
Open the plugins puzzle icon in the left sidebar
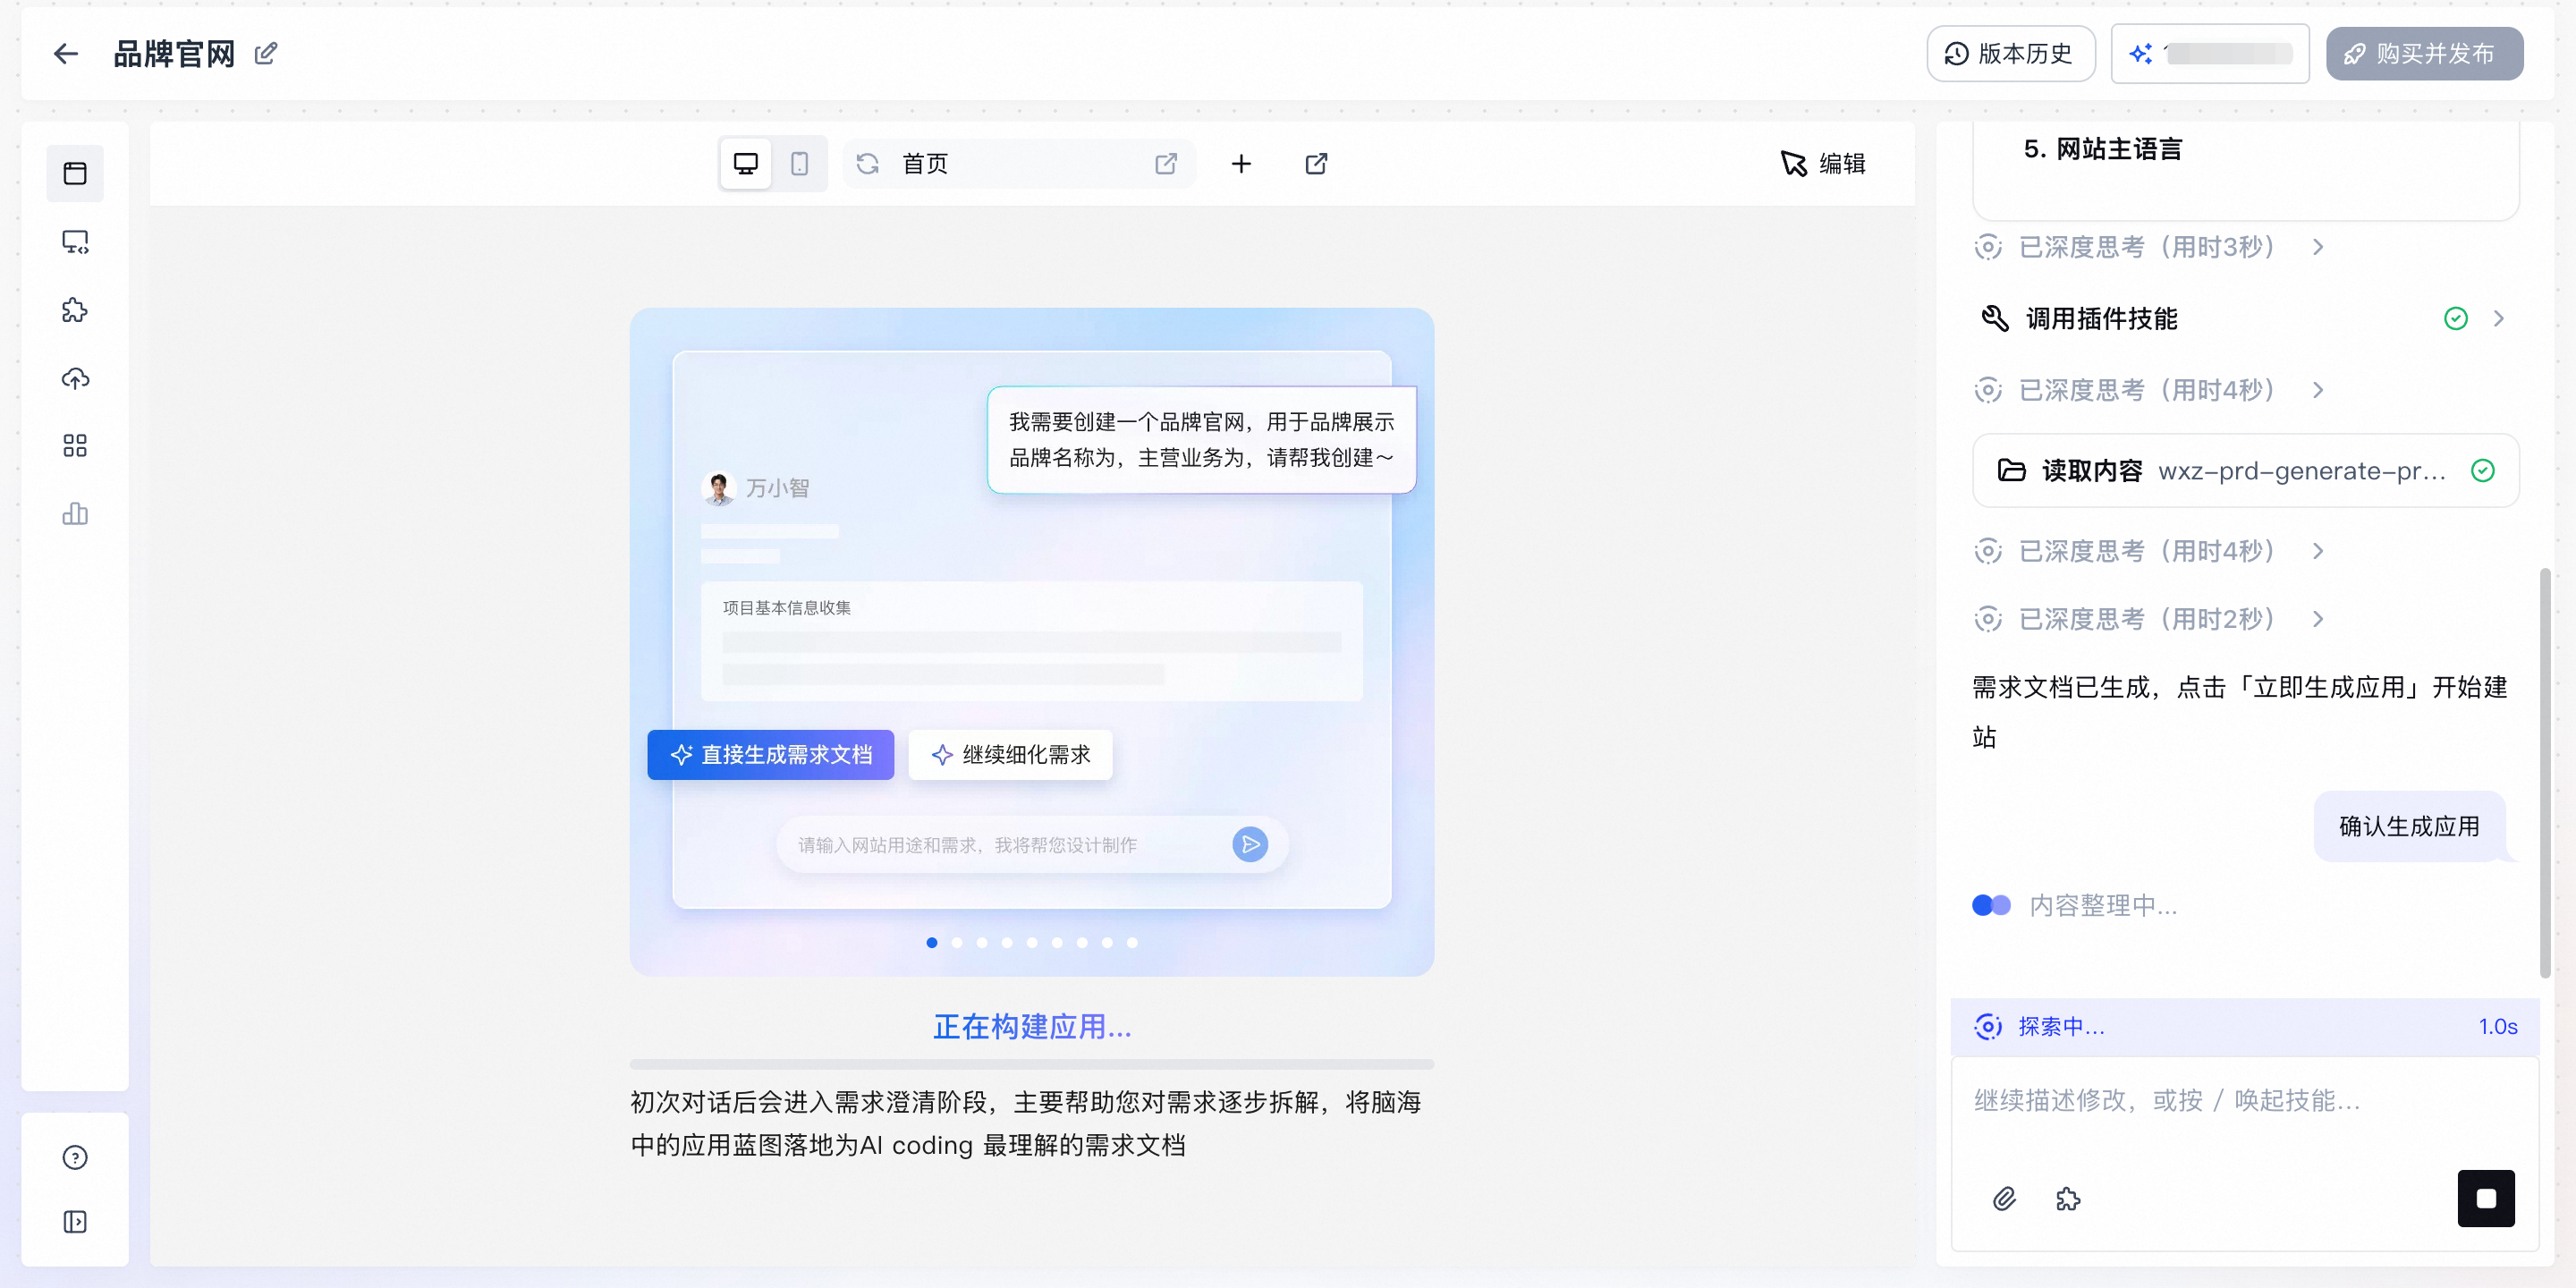coord(75,310)
